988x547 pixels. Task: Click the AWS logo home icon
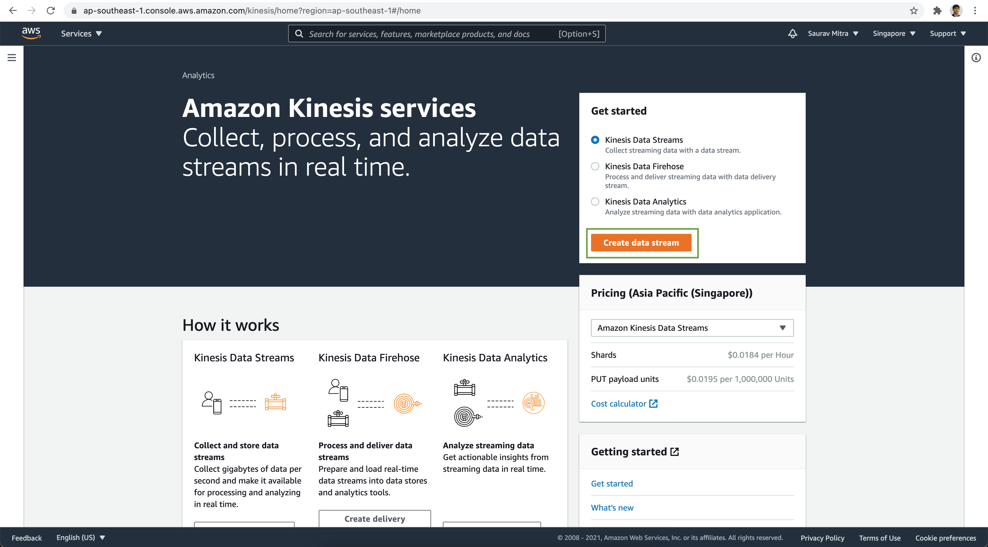tap(31, 33)
